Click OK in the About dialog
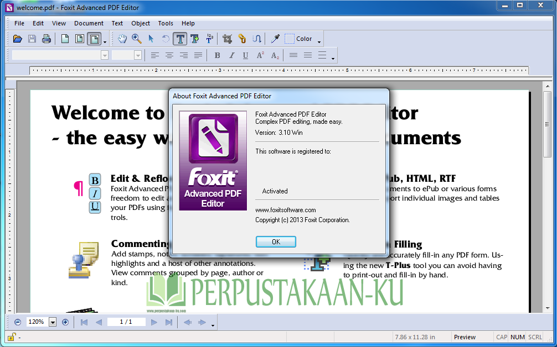 276,241
